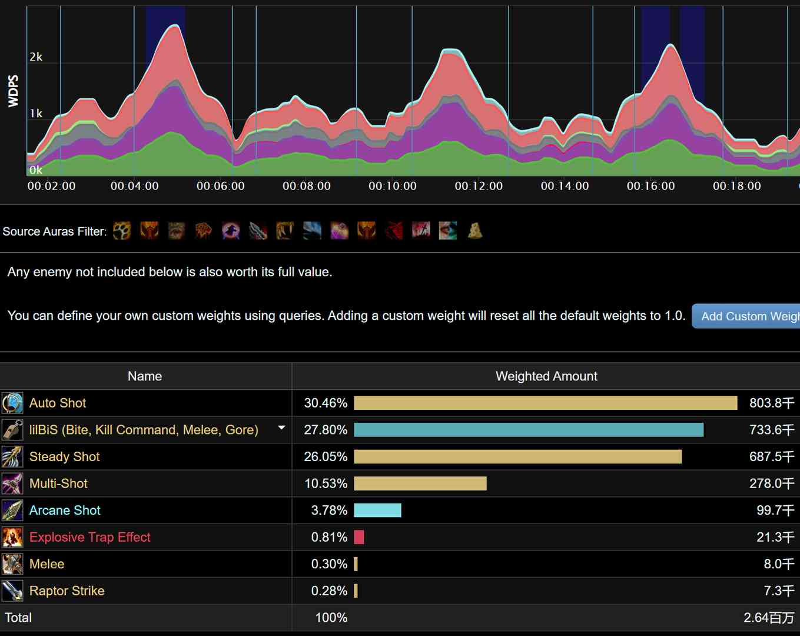Toggle the leopard paw print aura filter

point(122,230)
